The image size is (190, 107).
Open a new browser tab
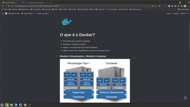coord(51,2)
